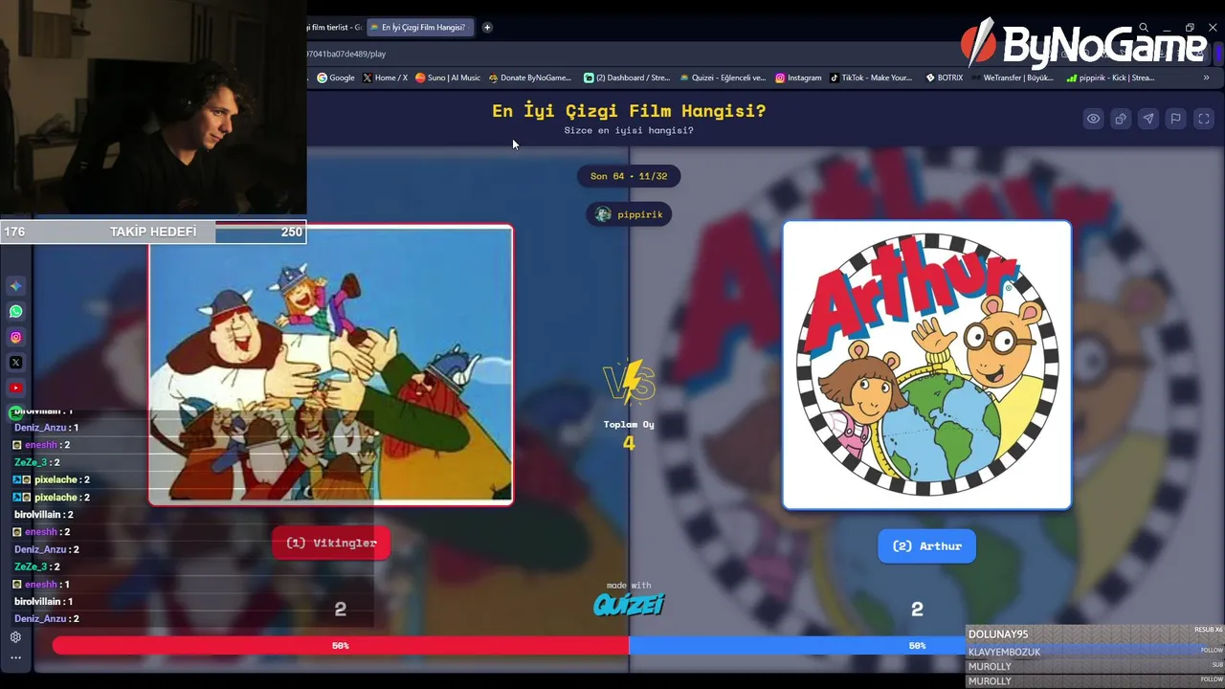Open the TikTok - Make Your bookmark
This screenshot has width=1225, height=689.
coord(871,78)
